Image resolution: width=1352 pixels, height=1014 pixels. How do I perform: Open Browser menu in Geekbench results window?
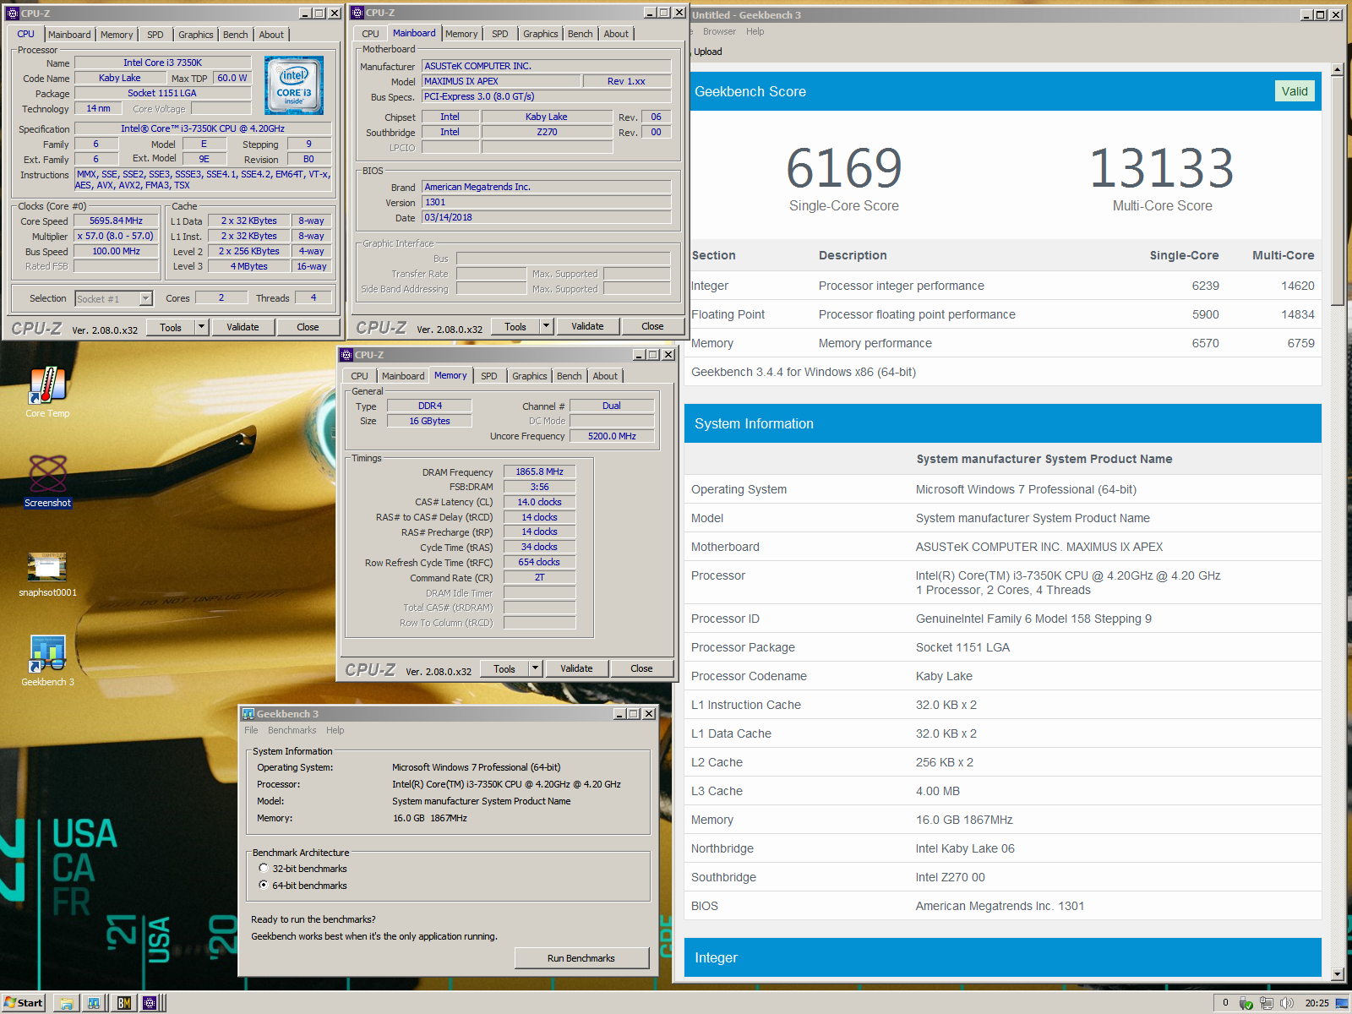pyautogui.click(x=719, y=31)
